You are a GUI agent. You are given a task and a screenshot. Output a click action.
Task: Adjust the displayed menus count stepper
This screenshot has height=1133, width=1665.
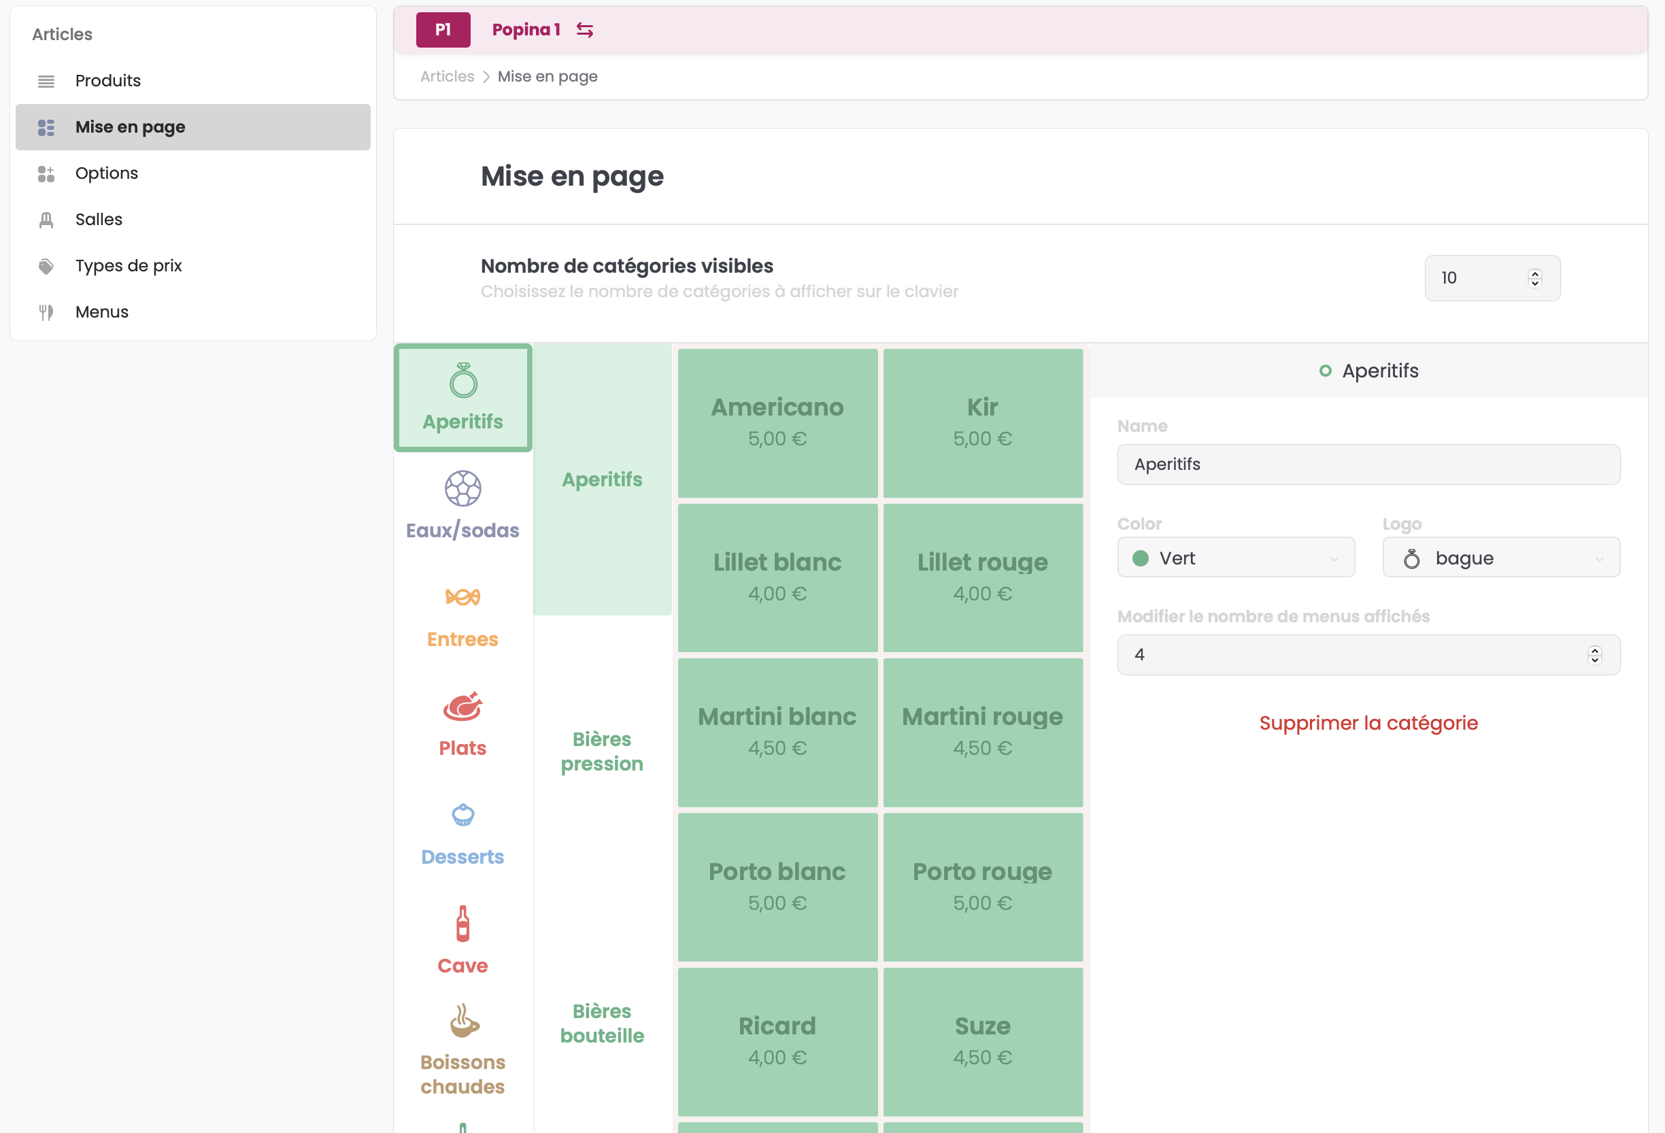coord(1594,655)
